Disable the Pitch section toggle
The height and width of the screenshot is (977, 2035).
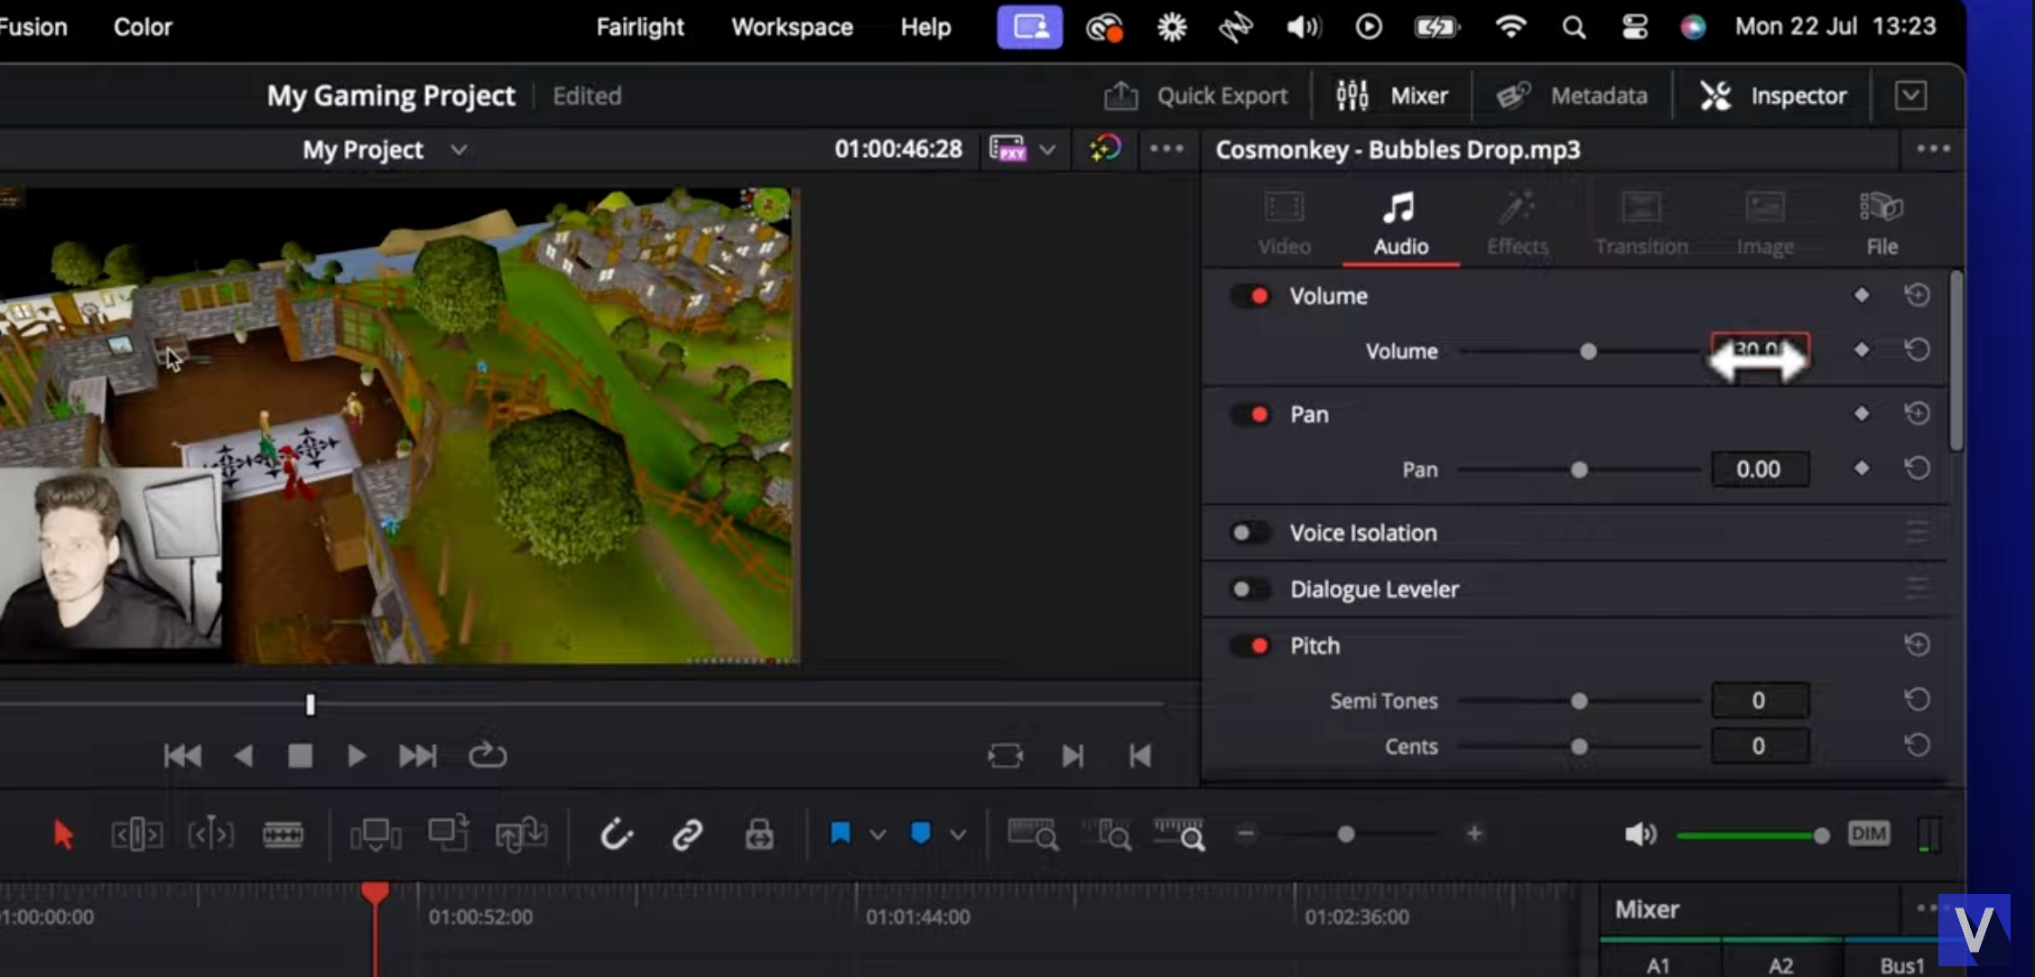(1251, 646)
